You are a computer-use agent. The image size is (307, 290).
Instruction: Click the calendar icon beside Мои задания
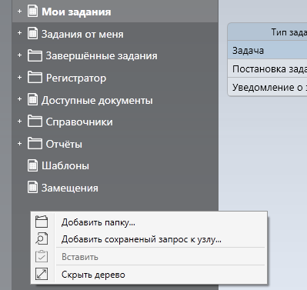32,12
